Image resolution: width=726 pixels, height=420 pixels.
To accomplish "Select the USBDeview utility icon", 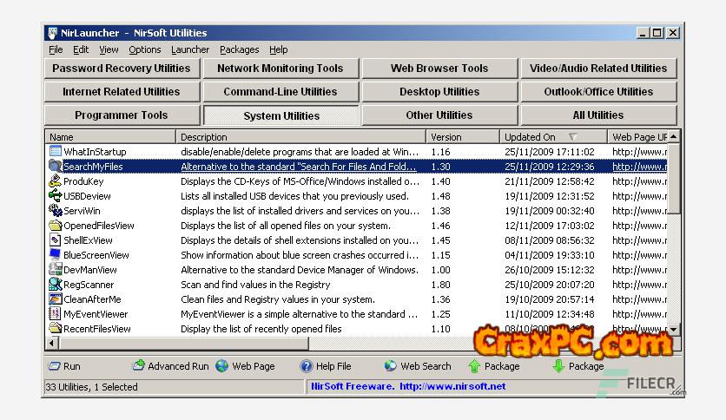I will click(x=56, y=196).
